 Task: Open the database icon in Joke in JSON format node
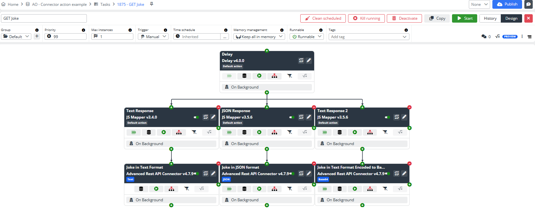click(244, 189)
